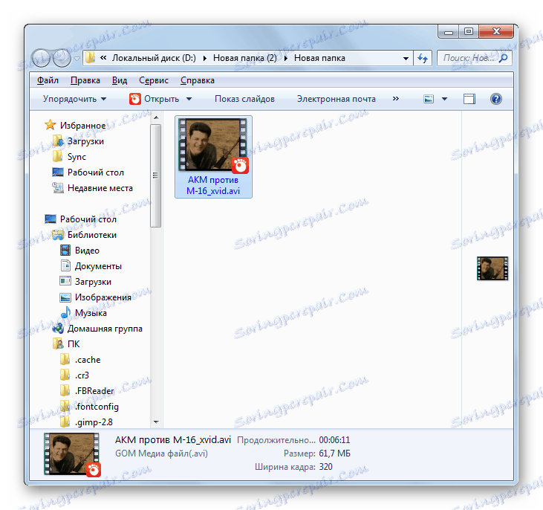Click the size value 61,7 МБ
This screenshot has width=543, height=510.
pyautogui.click(x=334, y=453)
